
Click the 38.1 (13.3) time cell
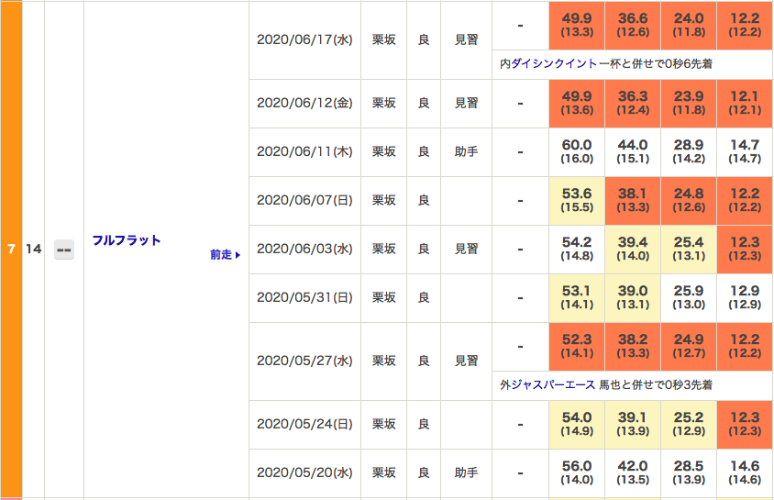[x=633, y=200]
